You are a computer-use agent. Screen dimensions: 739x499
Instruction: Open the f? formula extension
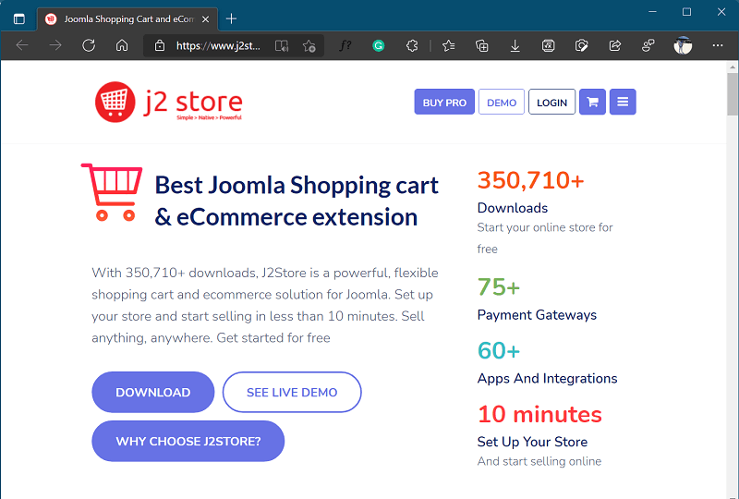tap(345, 45)
